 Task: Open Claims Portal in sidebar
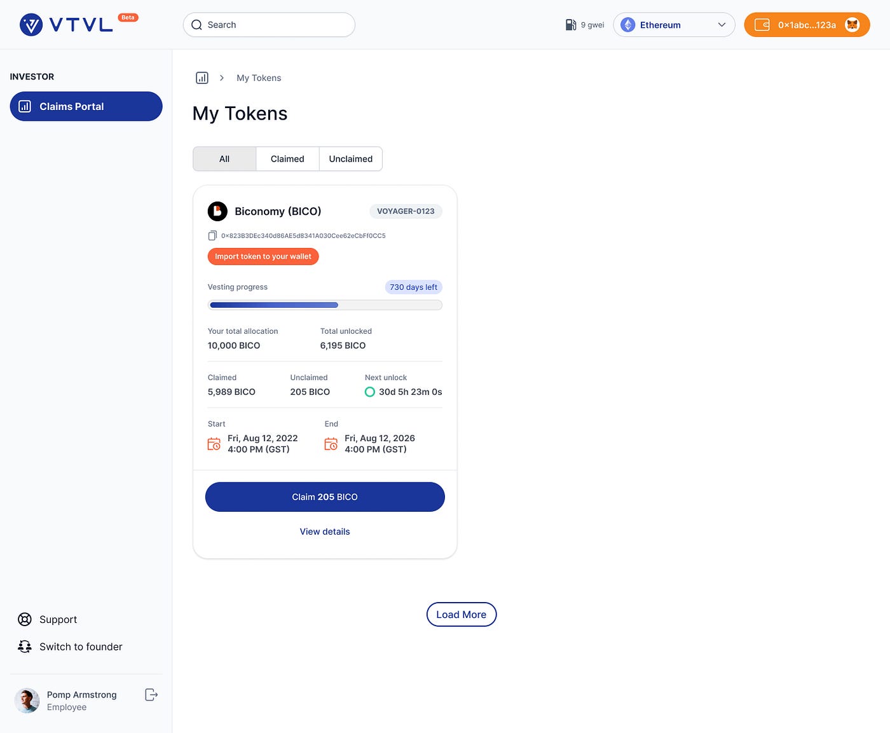coord(86,106)
